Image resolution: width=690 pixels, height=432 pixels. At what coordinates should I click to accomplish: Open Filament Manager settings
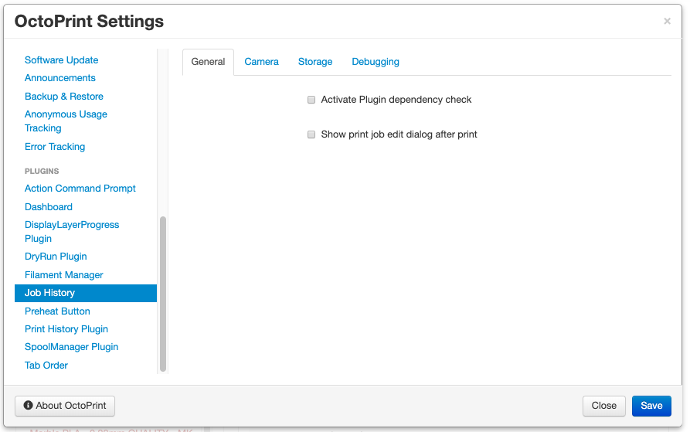[x=64, y=275]
